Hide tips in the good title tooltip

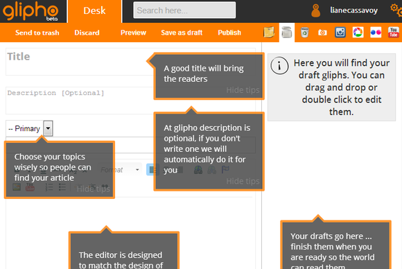(x=243, y=90)
